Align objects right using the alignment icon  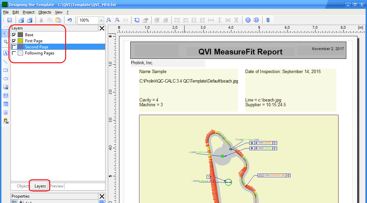(x=186, y=20)
